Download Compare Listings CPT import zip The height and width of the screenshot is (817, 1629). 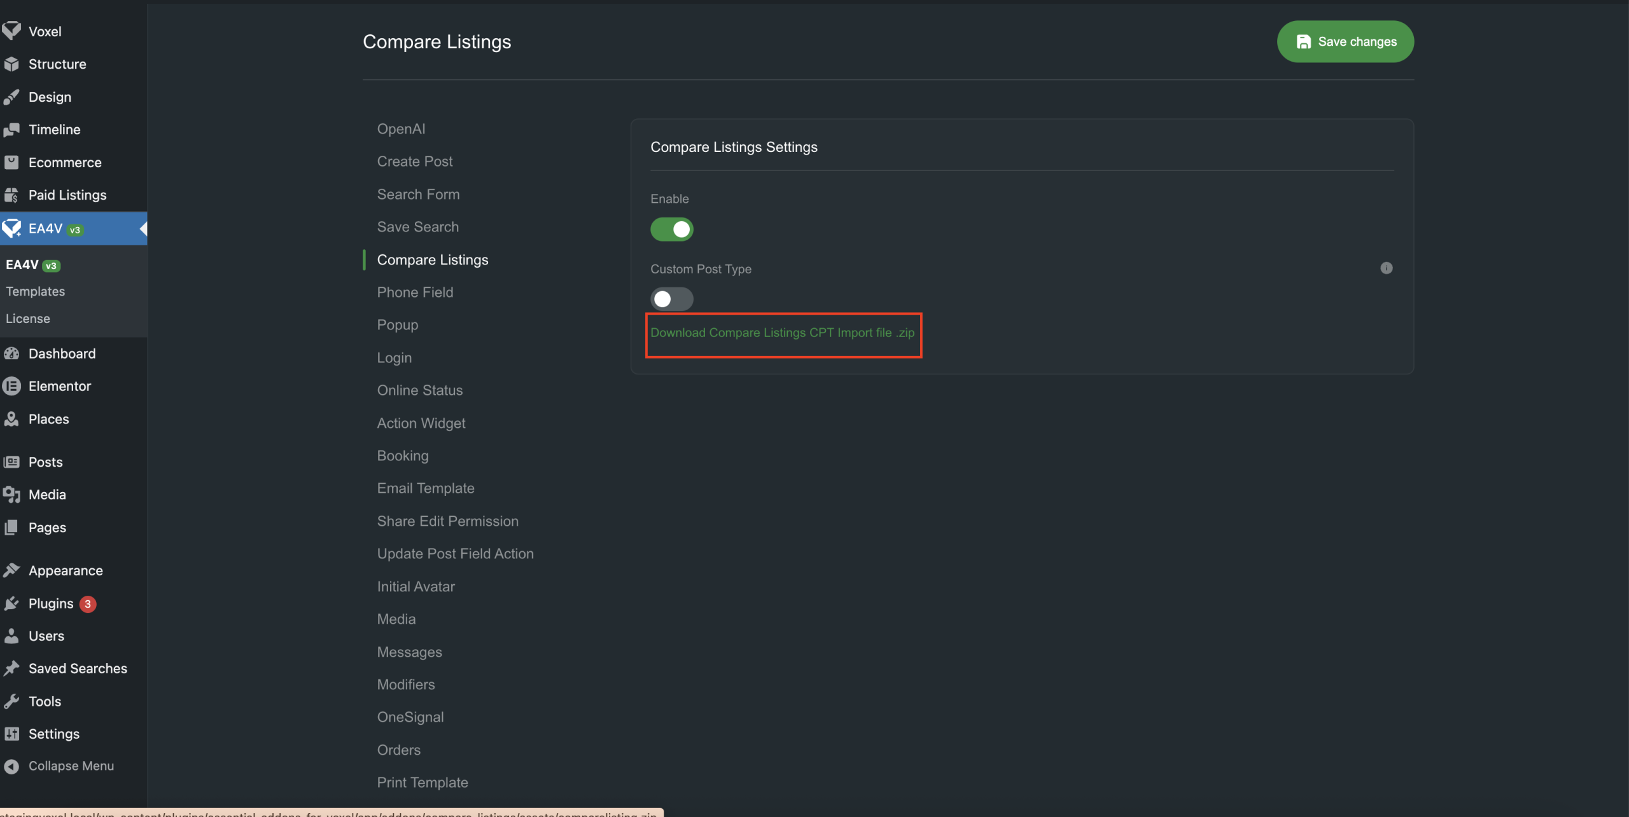tap(782, 333)
